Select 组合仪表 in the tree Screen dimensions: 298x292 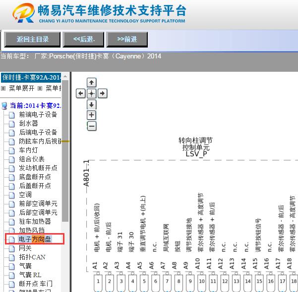click(x=32, y=159)
